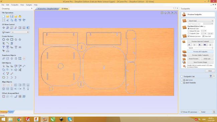Click the preview Speed slider
The height and width of the screenshot is (122, 217).
(204, 48)
